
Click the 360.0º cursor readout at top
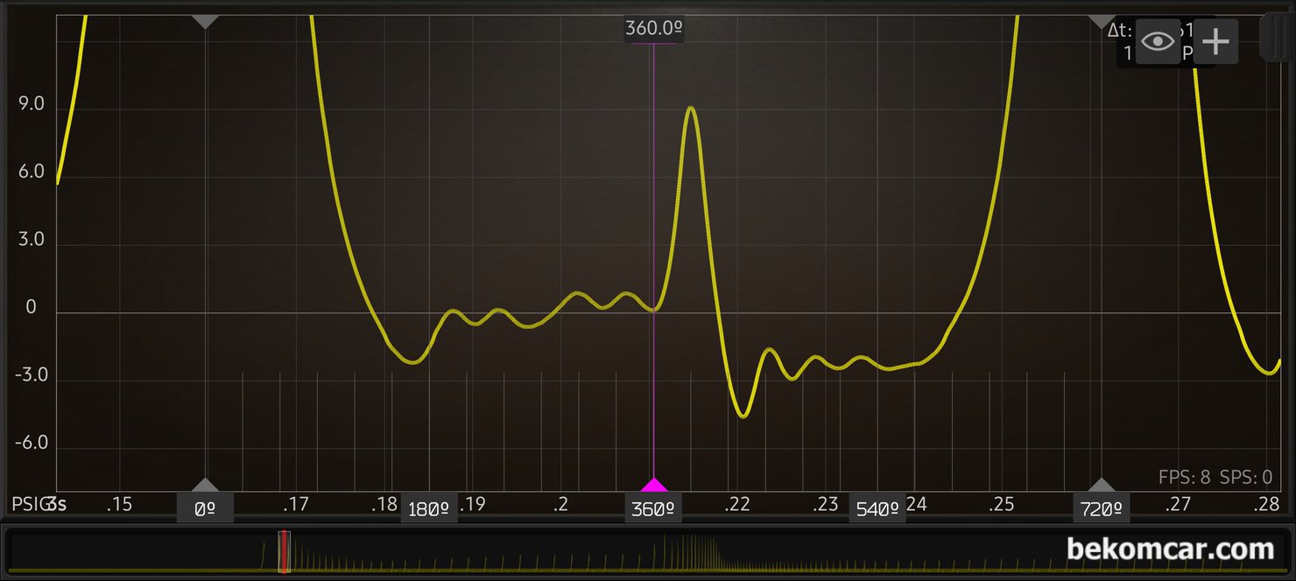click(653, 29)
